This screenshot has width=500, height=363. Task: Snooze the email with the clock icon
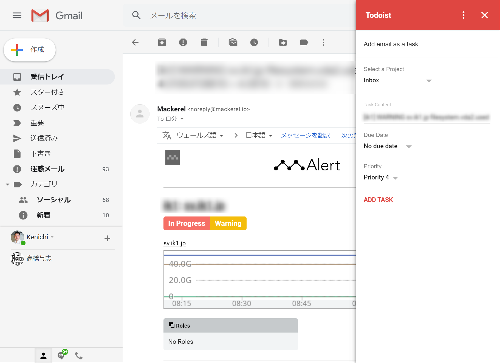254,43
